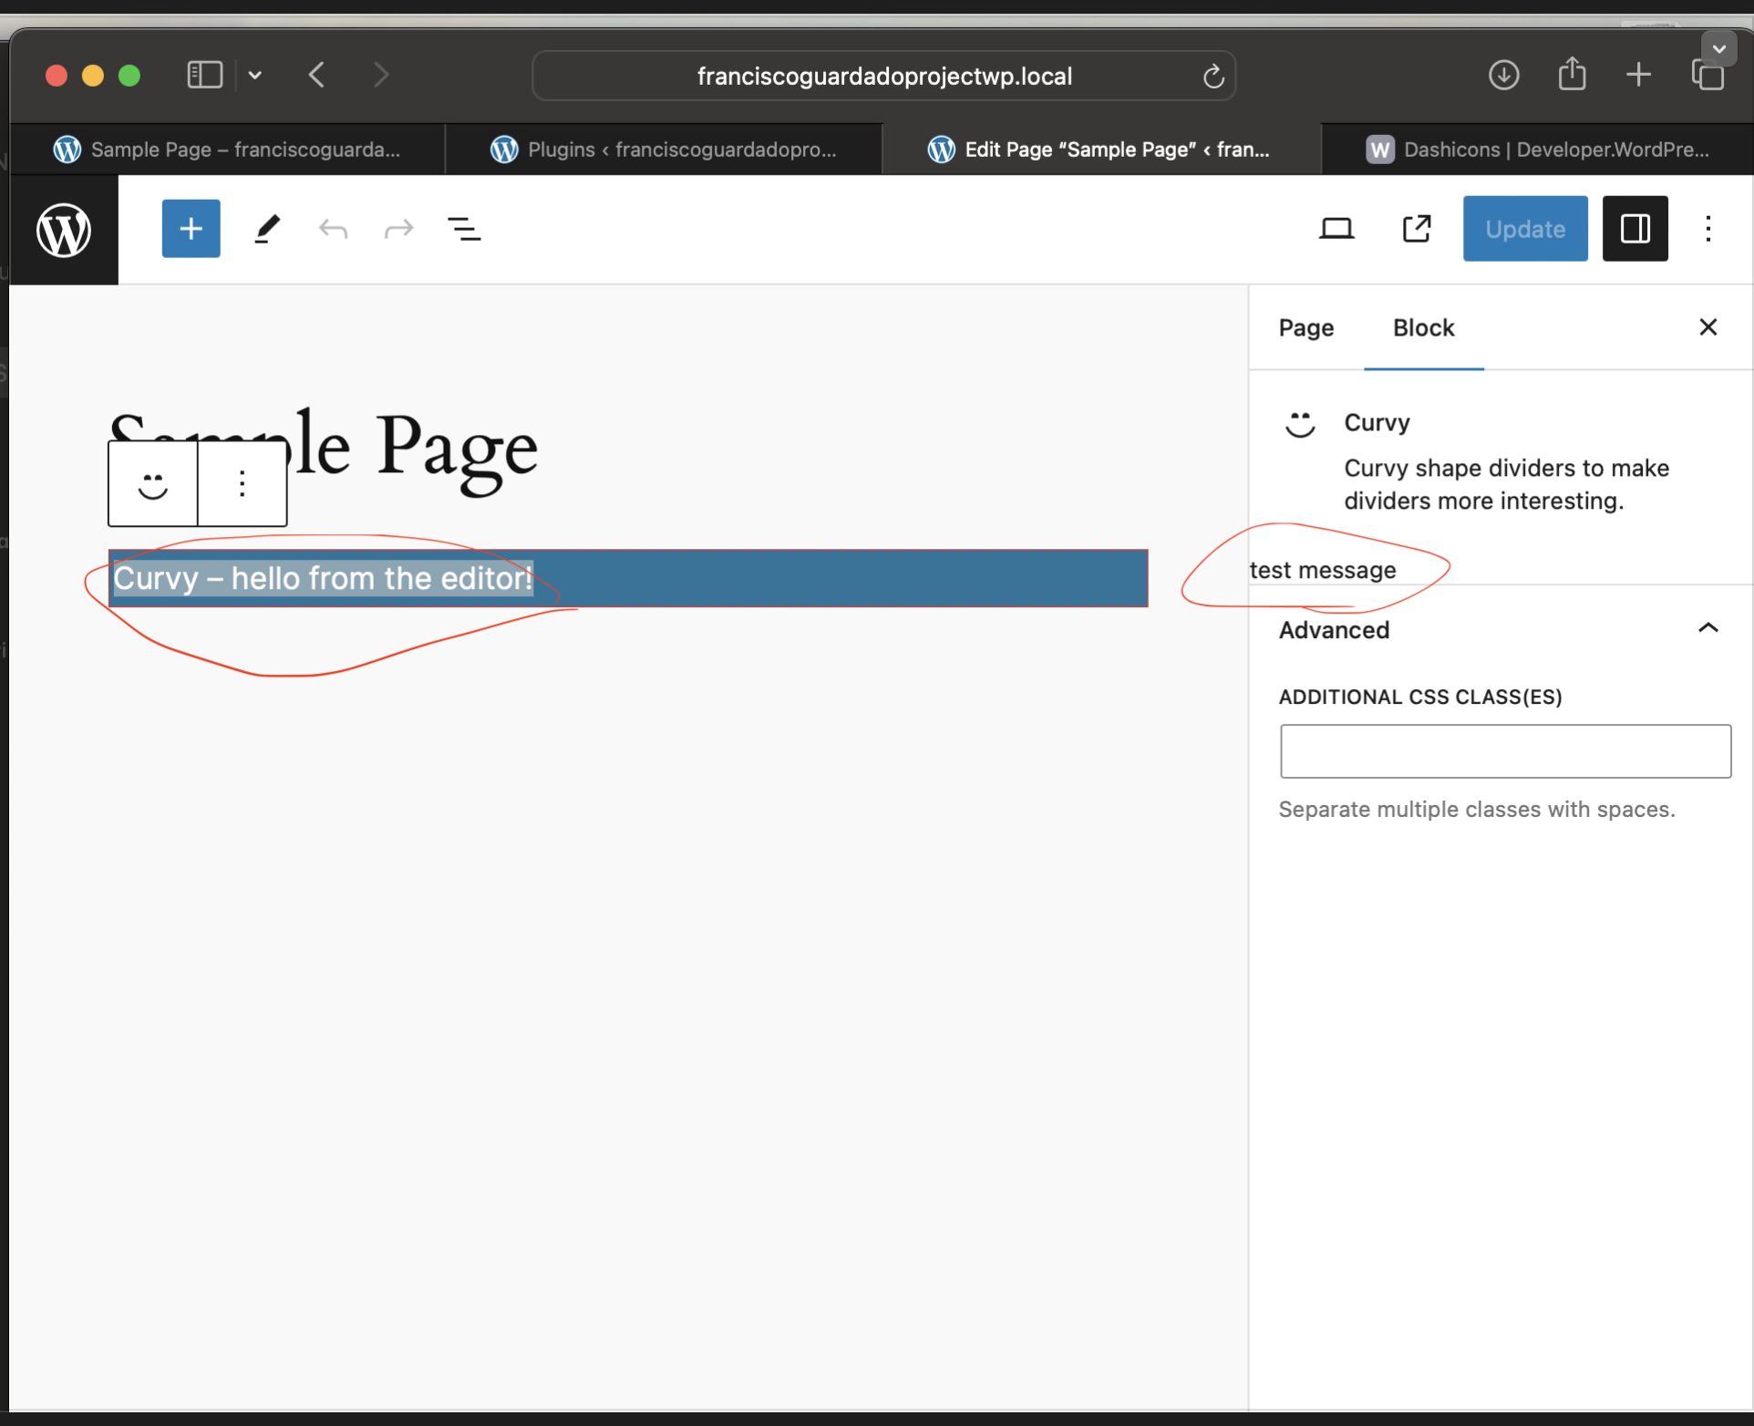Click the "test message" text in sidebar
Screen dimensions: 1754x1426
click(1323, 571)
